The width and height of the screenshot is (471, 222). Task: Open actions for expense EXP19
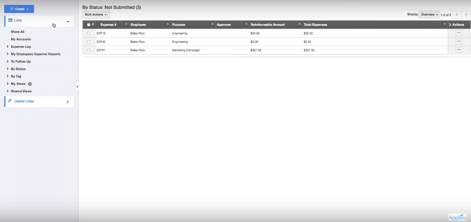(459, 32)
